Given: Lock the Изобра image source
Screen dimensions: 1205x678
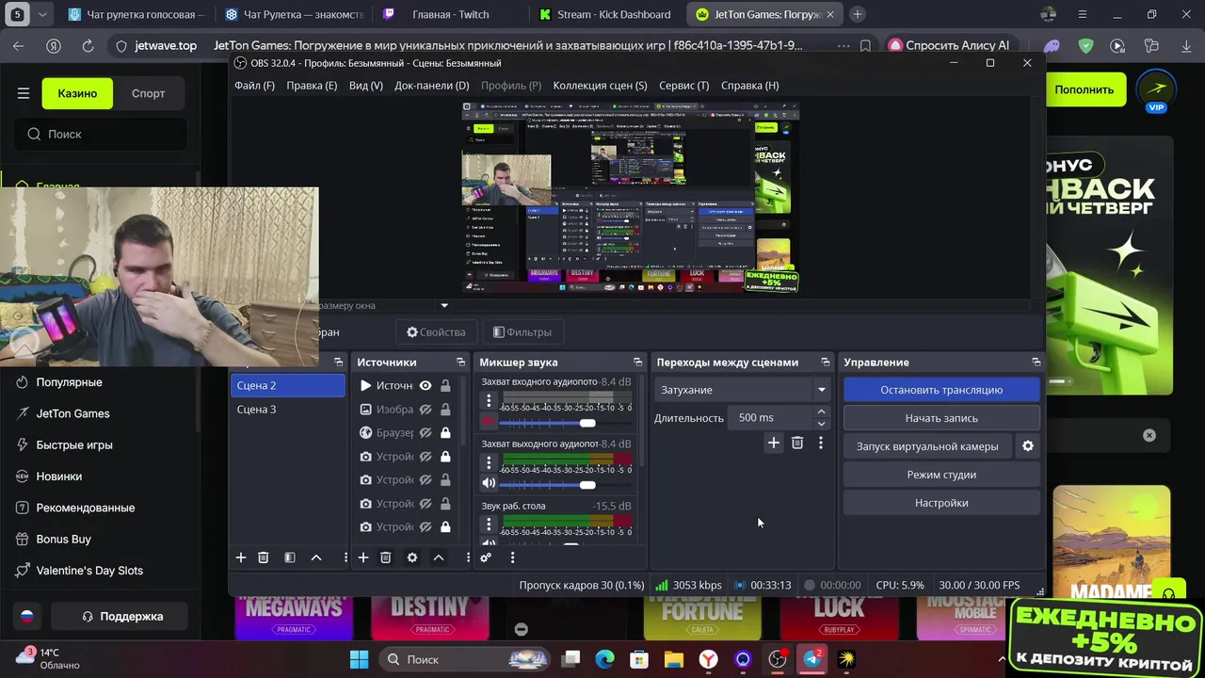Looking at the screenshot, I should tap(445, 410).
